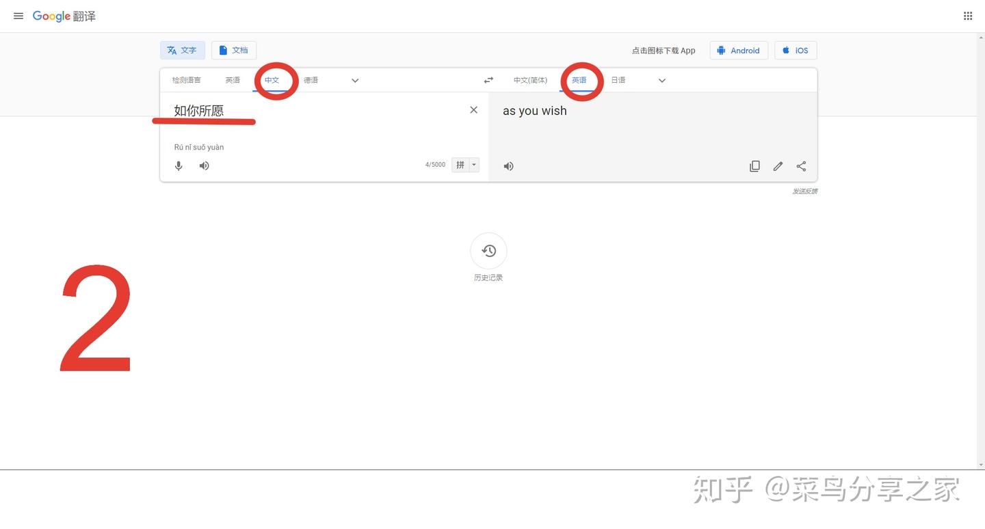Set target language to 英语
Screen dimensions: 985x529
pyautogui.click(x=579, y=80)
